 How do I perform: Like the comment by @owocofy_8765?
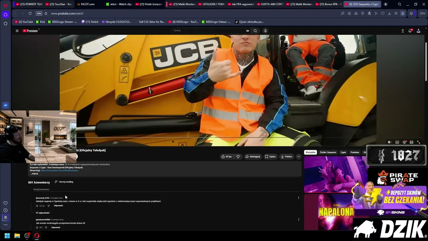[x=37, y=206]
